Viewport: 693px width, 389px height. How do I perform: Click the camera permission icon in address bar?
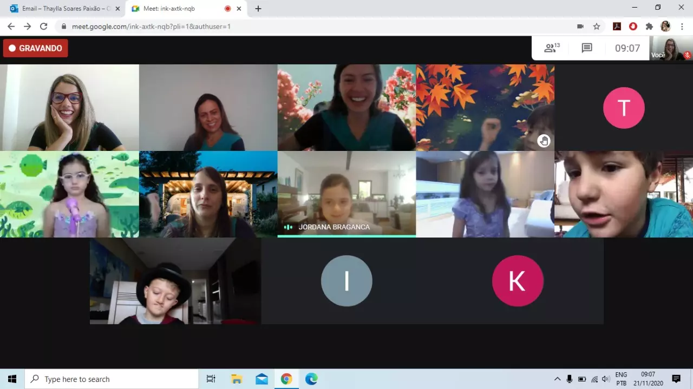click(x=580, y=26)
